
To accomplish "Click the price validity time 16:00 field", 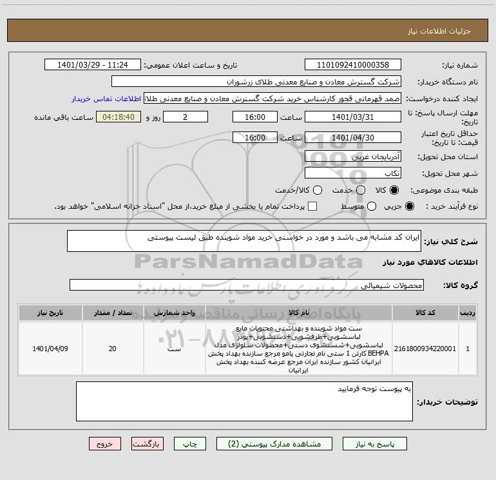I will coord(255,137).
